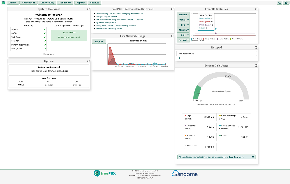Expand the Network statistics dropdown
The image size is (290, 184).
(x=184, y=40)
